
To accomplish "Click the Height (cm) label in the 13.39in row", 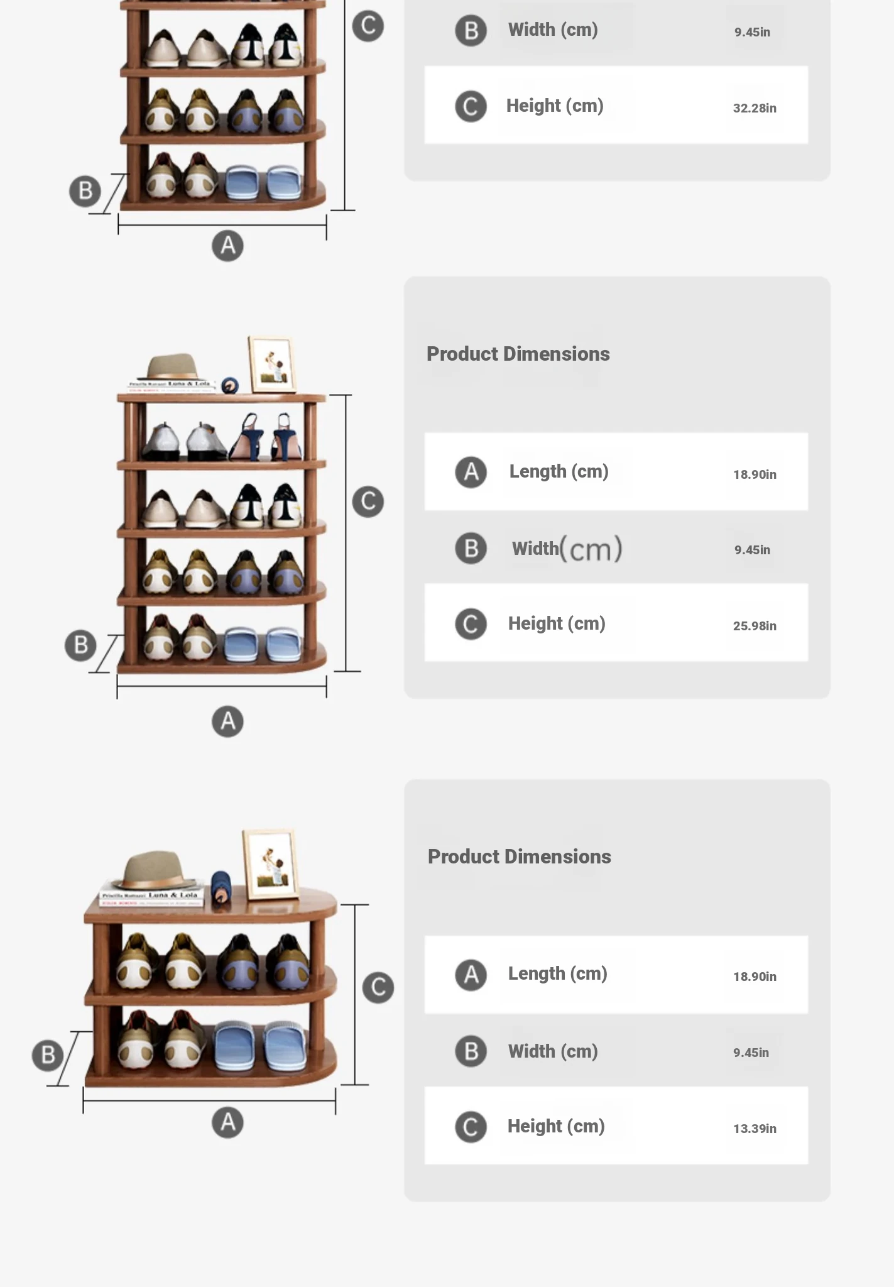I will tap(556, 1126).
